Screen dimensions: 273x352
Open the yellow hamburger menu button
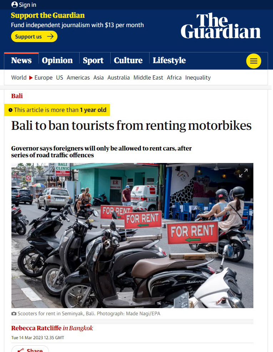pyautogui.click(x=253, y=61)
